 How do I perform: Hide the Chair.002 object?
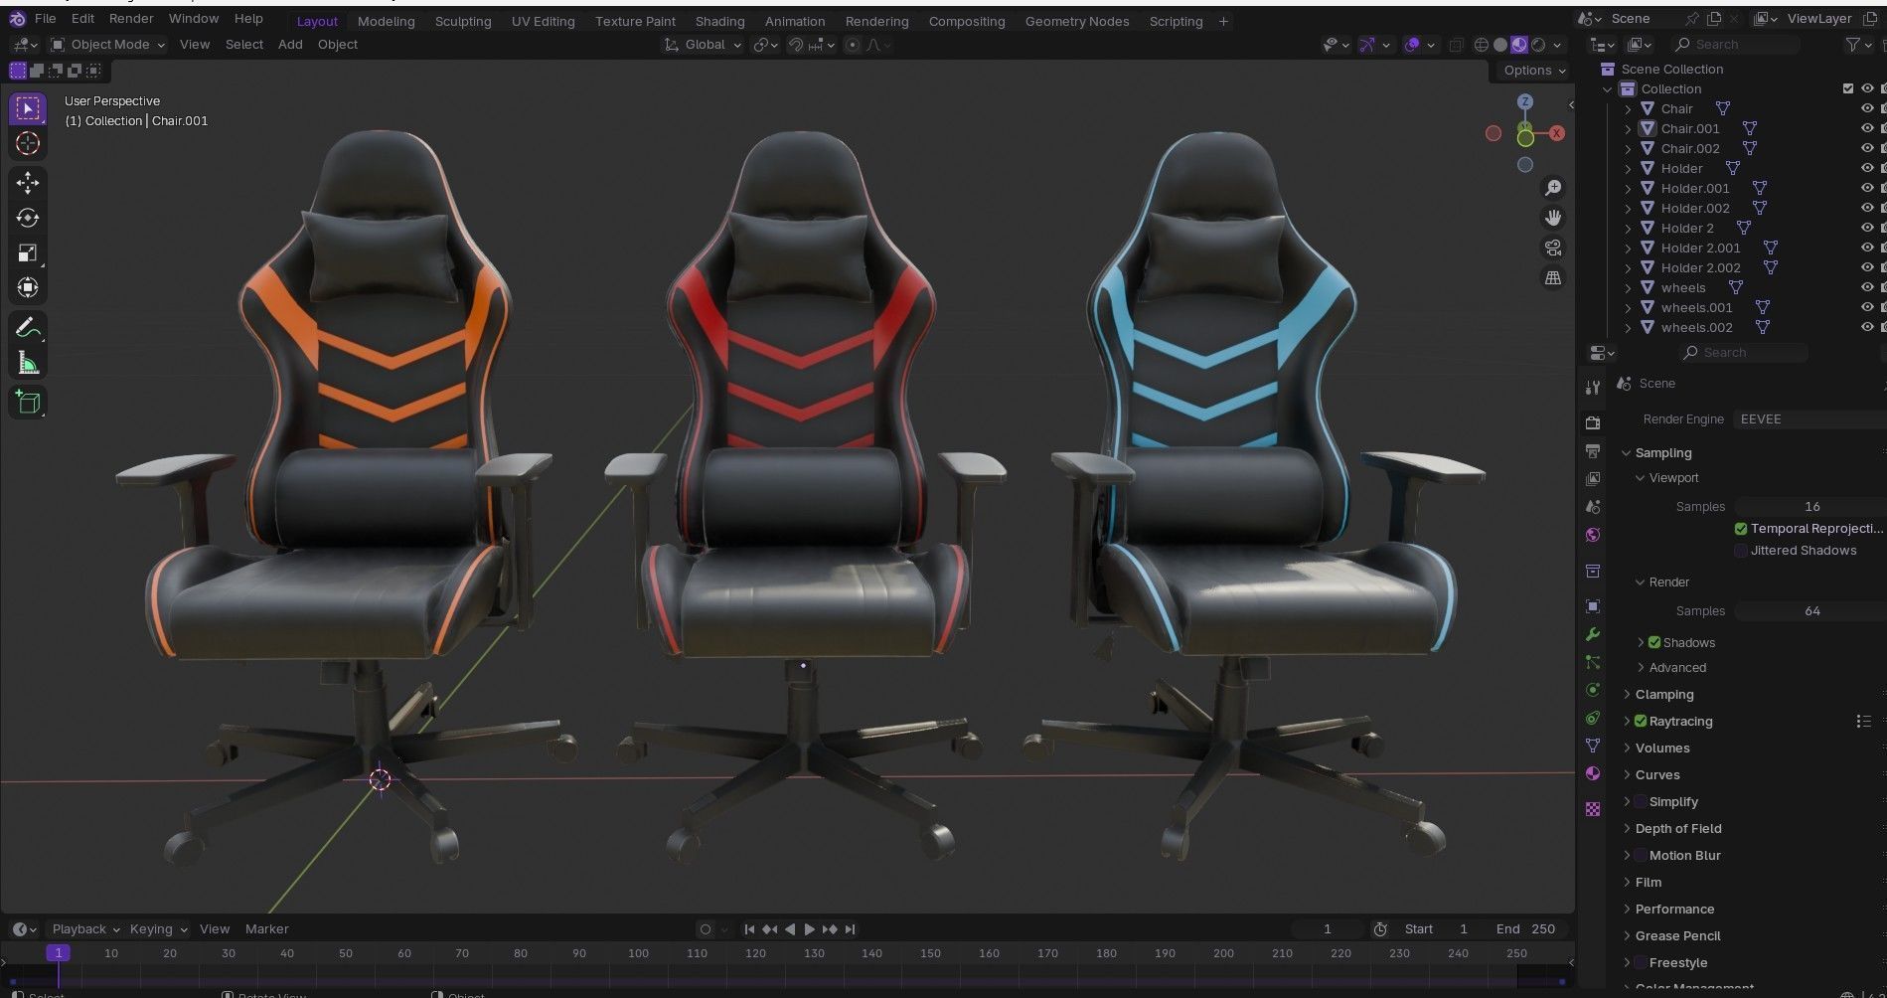pyautogui.click(x=1867, y=148)
